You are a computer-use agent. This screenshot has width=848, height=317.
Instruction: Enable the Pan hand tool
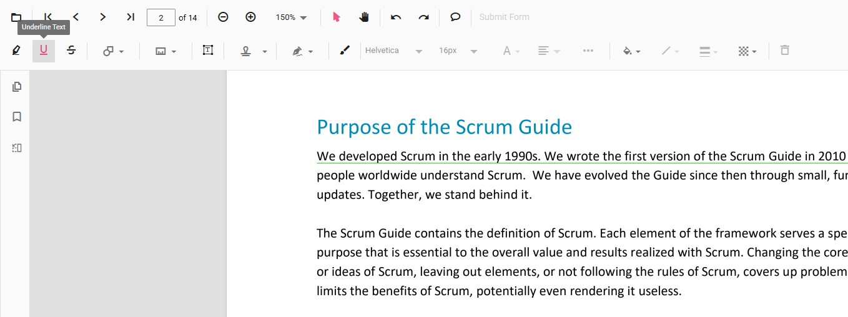pyautogui.click(x=364, y=17)
